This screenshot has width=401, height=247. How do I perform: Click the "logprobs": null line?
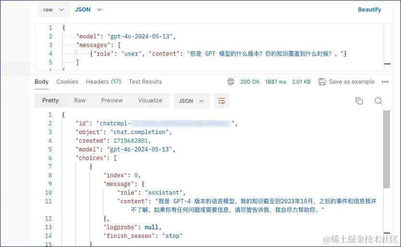[x=132, y=227]
